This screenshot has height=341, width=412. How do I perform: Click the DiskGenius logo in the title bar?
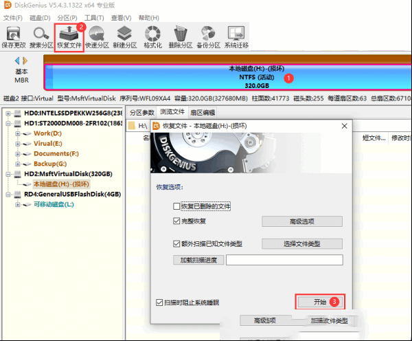click(8, 5)
